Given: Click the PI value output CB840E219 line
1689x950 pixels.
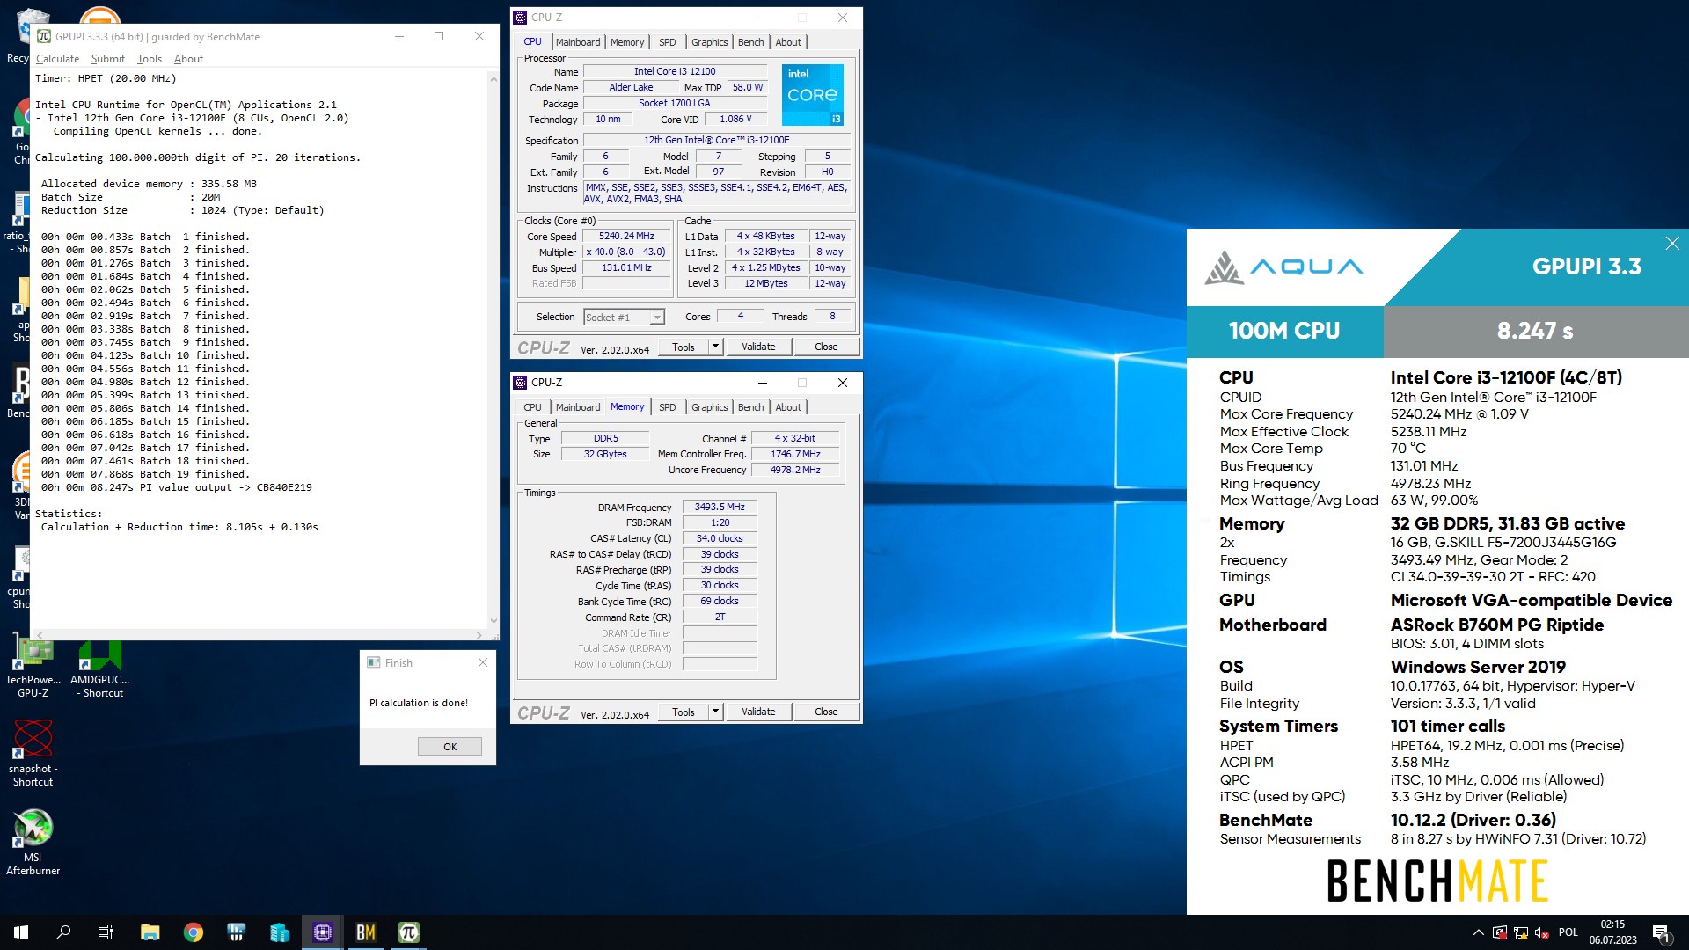Looking at the screenshot, I should coord(176,487).
